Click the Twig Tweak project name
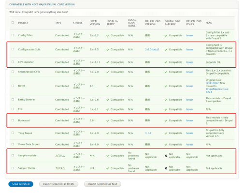This screenshot has height=193, width=244. pyautogui.click(x=25, y=133)
